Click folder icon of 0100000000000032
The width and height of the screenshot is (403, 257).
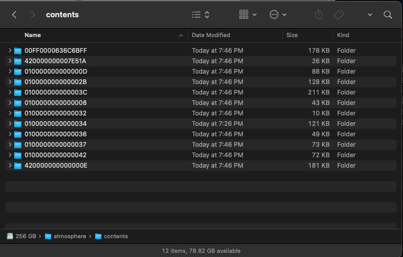[x=18, y=113]
